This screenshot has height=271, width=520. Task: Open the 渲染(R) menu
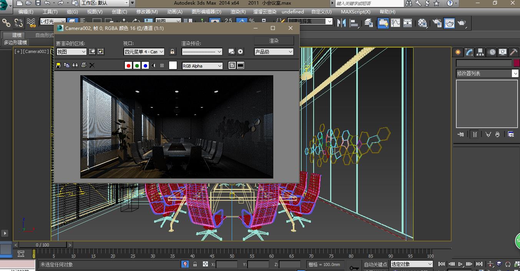coord(238,12)
